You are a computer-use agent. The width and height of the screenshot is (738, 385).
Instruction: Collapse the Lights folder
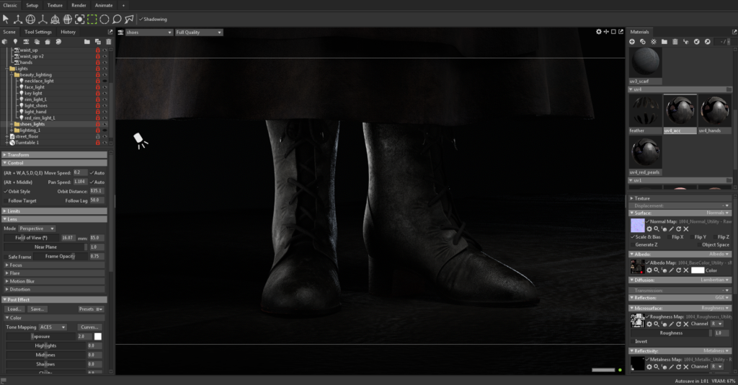pos(7,68)
